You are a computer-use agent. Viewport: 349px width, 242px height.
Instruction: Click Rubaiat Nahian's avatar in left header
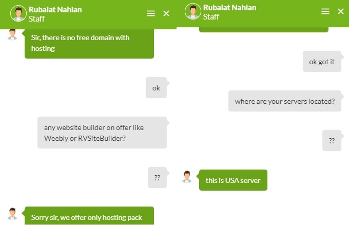point(18,13)
